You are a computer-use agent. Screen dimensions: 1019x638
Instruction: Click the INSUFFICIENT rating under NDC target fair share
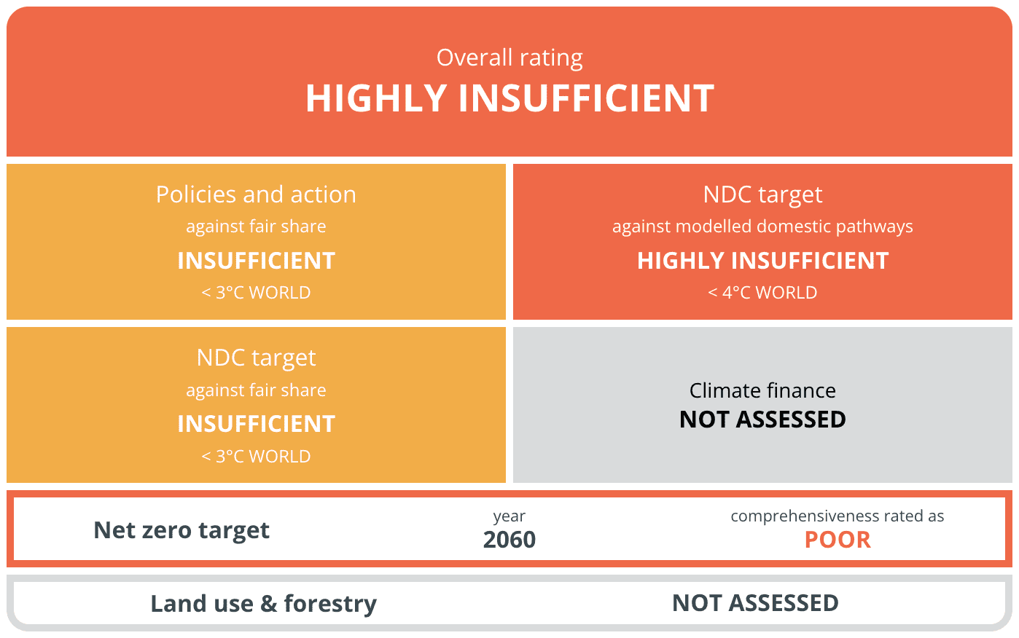click(256, 424)
